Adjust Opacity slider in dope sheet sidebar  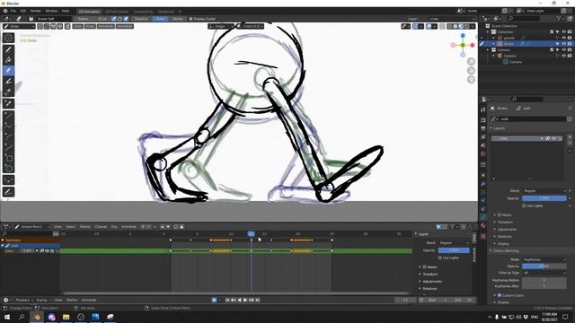tap(454, 250)
